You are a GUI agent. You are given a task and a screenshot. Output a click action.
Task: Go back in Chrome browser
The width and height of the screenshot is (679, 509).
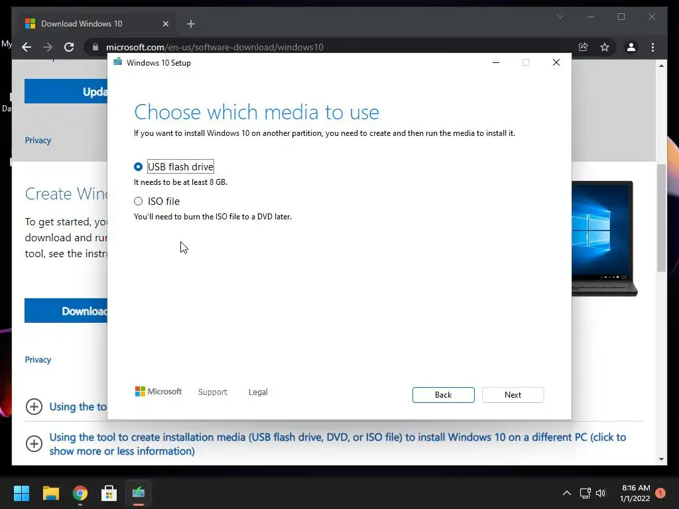pos(27,47)
